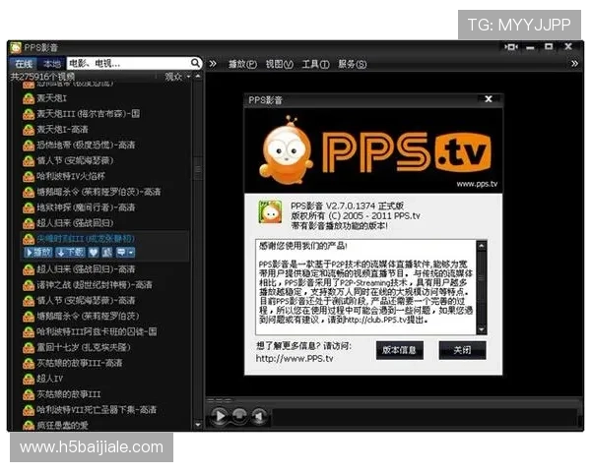Viewport: 591px width, 472px height.
Task: Click the share icon beside the heart
Action: tap(107, 252)
